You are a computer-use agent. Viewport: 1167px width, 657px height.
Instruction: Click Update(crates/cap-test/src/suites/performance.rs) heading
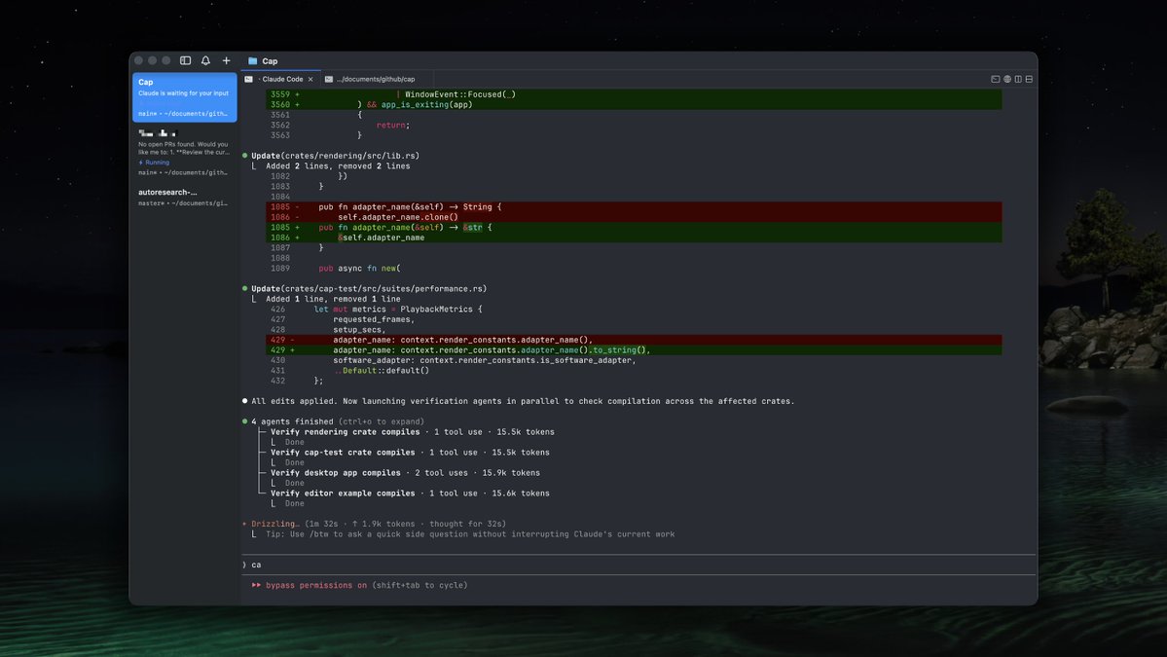click(369, 289)
